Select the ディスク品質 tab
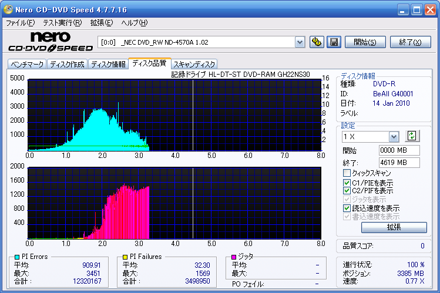Image resolution: width=440 pixels, height=293 pixels. tap(149, 63)
